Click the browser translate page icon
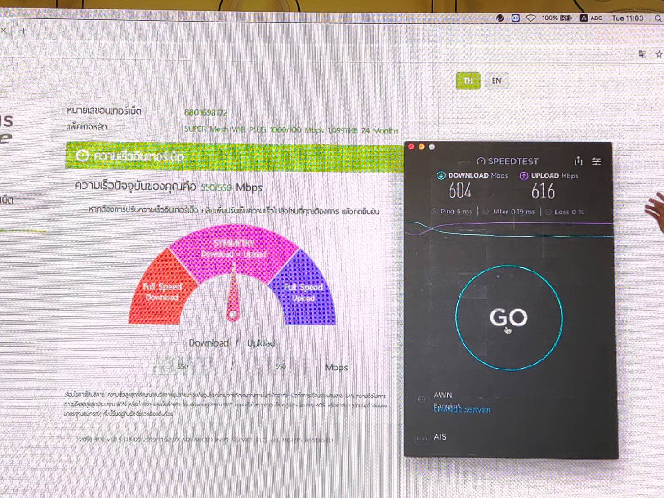664x498 pixels. pos(642,54)
